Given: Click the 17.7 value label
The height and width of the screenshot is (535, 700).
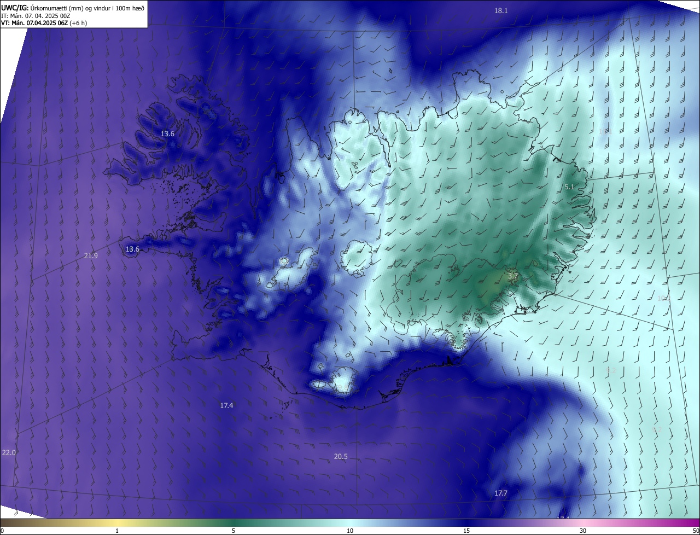Looking at the screenshot, I should point(501,493).
